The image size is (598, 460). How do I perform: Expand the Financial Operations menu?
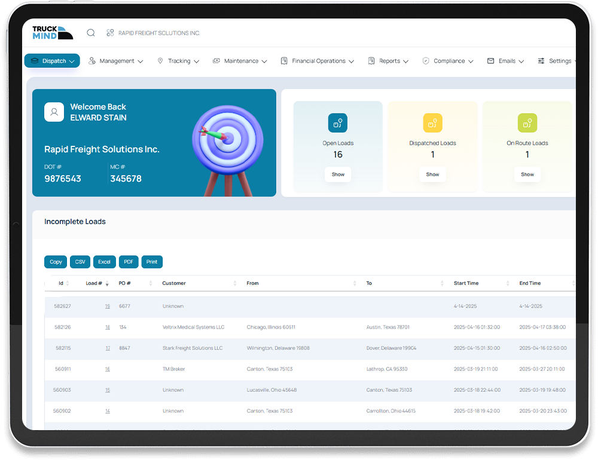click(x=317, y=61)
